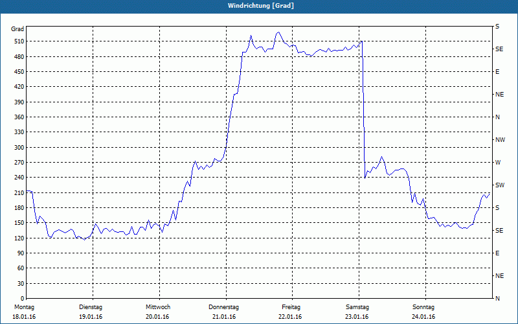Select the 240 axis value

point(19,178)
